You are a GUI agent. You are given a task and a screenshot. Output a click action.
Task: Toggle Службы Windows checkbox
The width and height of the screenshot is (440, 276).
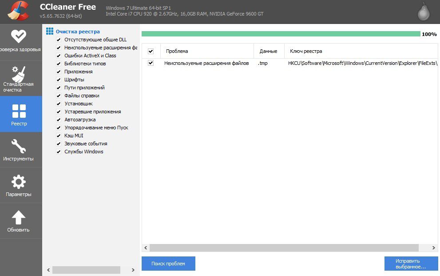[x=59, y=152]
